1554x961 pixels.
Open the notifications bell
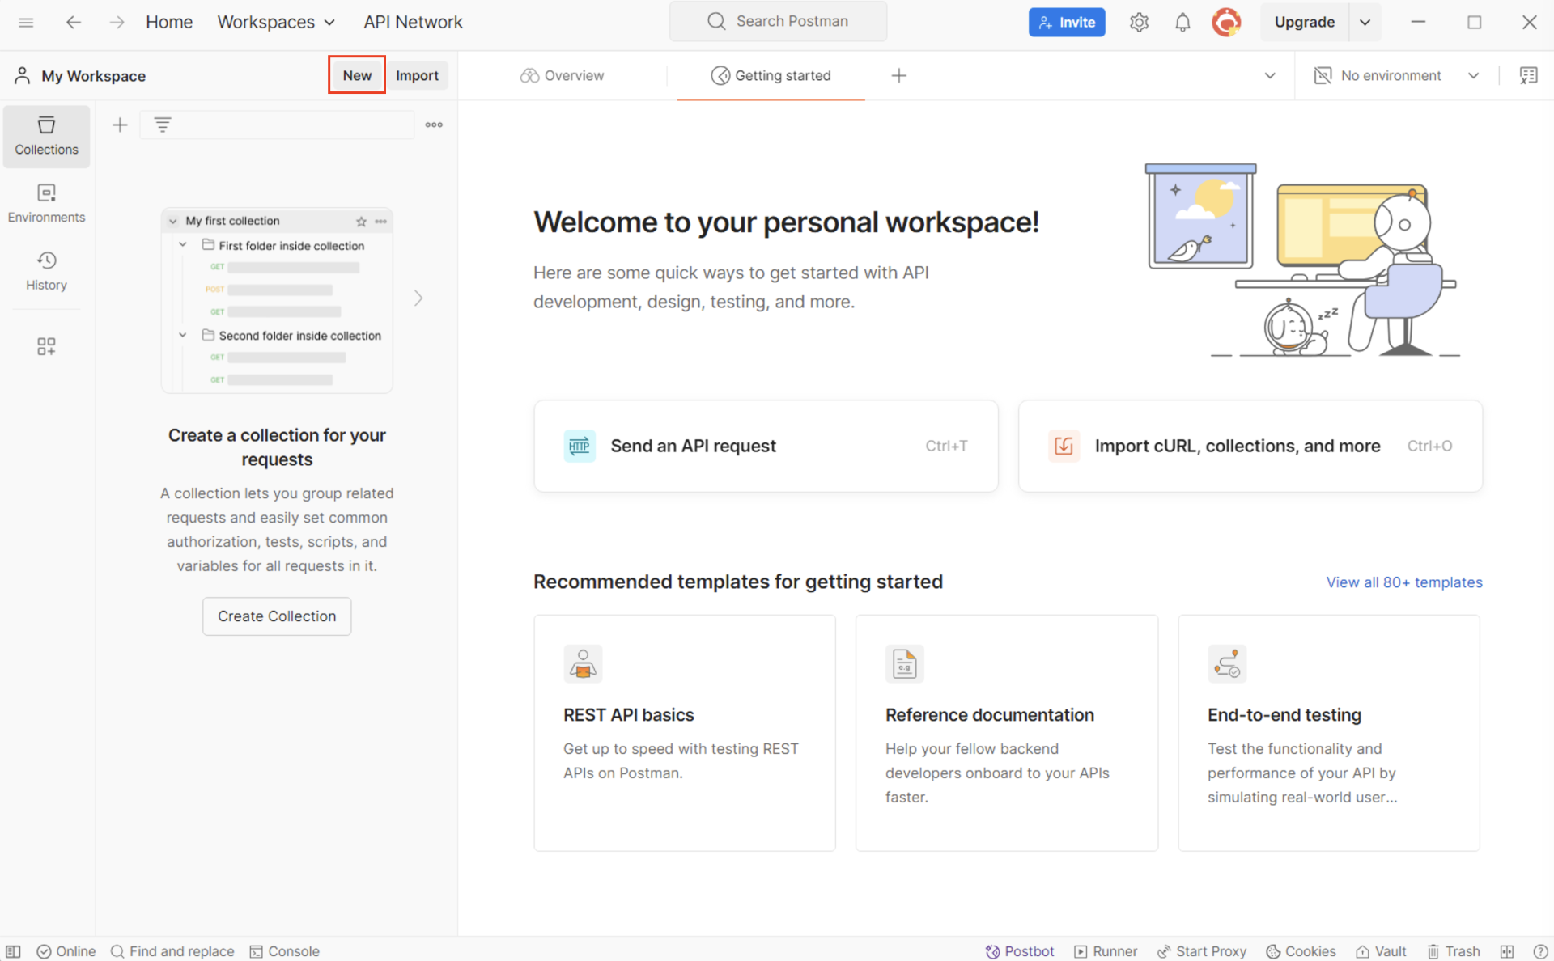point(1182,23)
